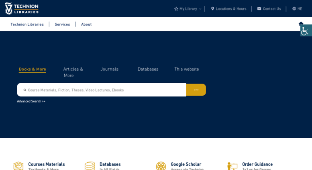Open Databases In All Fields link

tap(110, 164)
